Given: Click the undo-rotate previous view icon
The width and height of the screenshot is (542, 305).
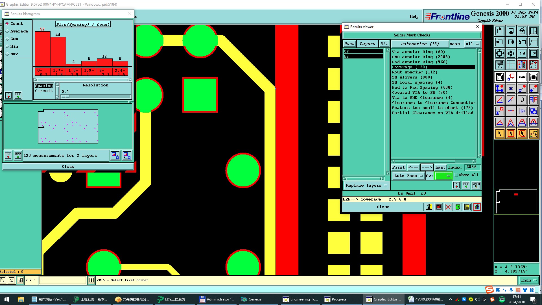Looking at the screenshot, I should [522, 42].
